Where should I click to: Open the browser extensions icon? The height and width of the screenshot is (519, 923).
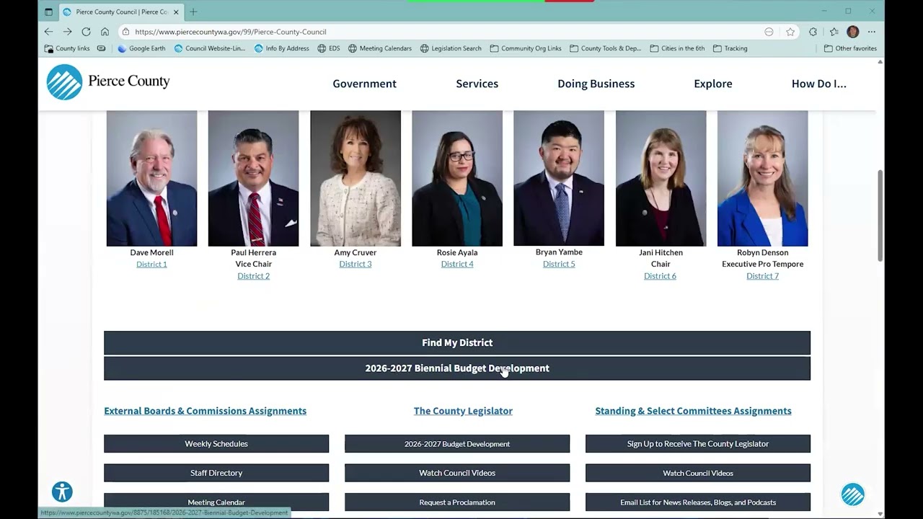[813, 32]
